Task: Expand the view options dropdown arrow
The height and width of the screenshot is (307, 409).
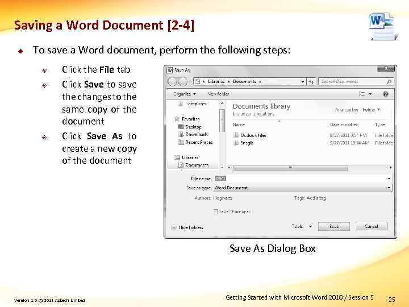Action: tap(370, 94)
